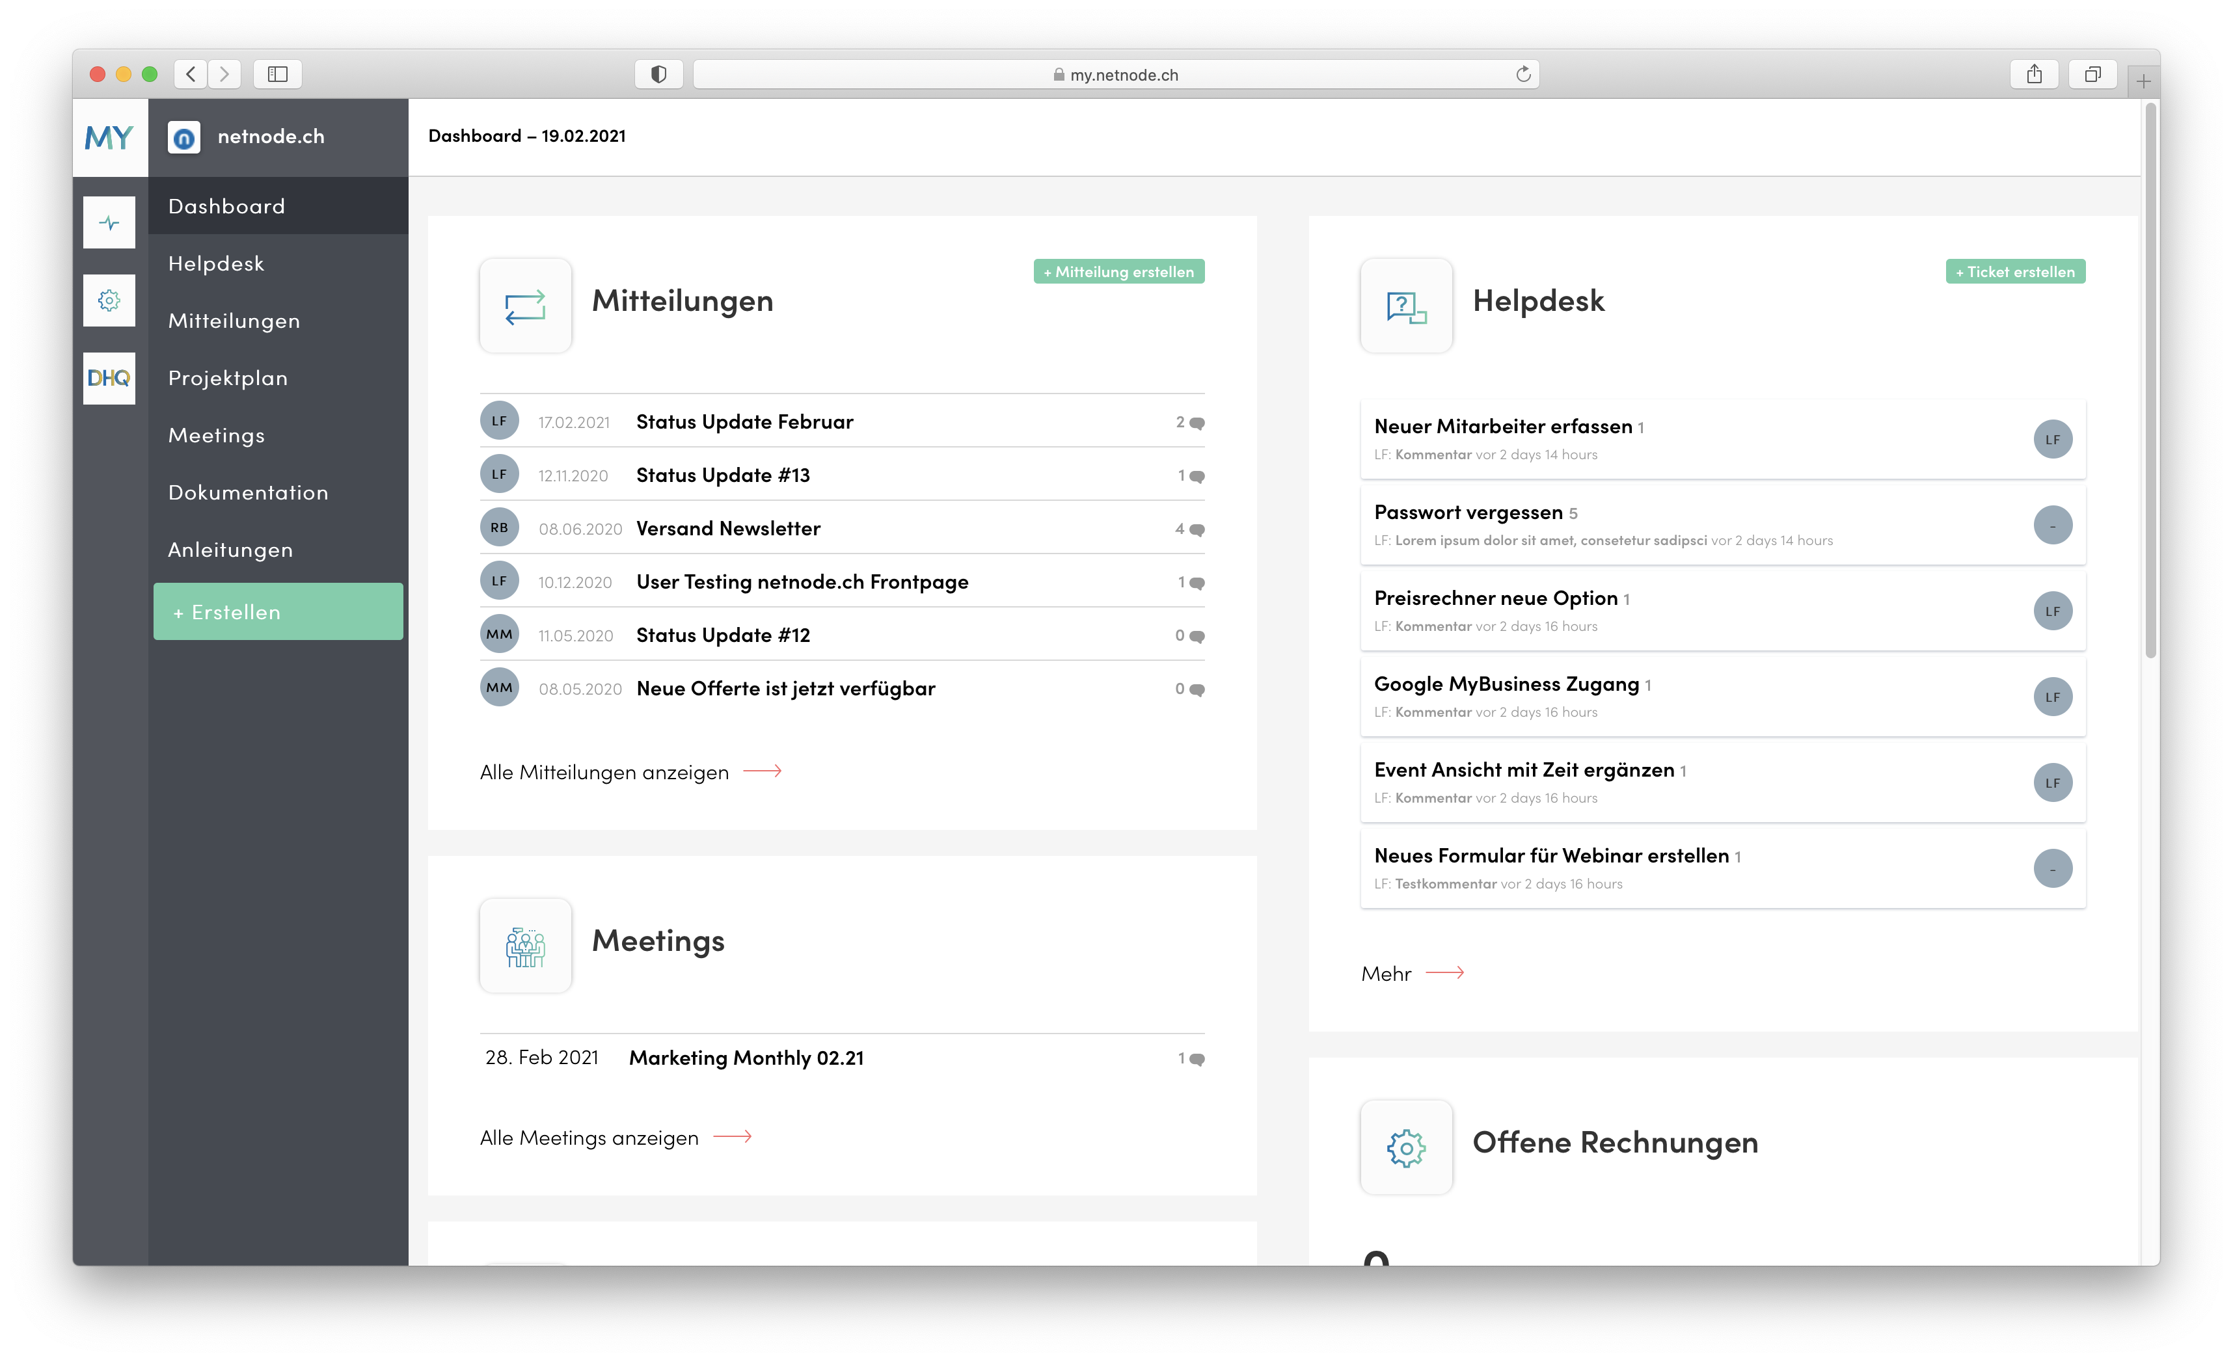Click the Helpdesk question-mark section icon
This screenshot has width=2233, height=1362.
pos(1407,306)
